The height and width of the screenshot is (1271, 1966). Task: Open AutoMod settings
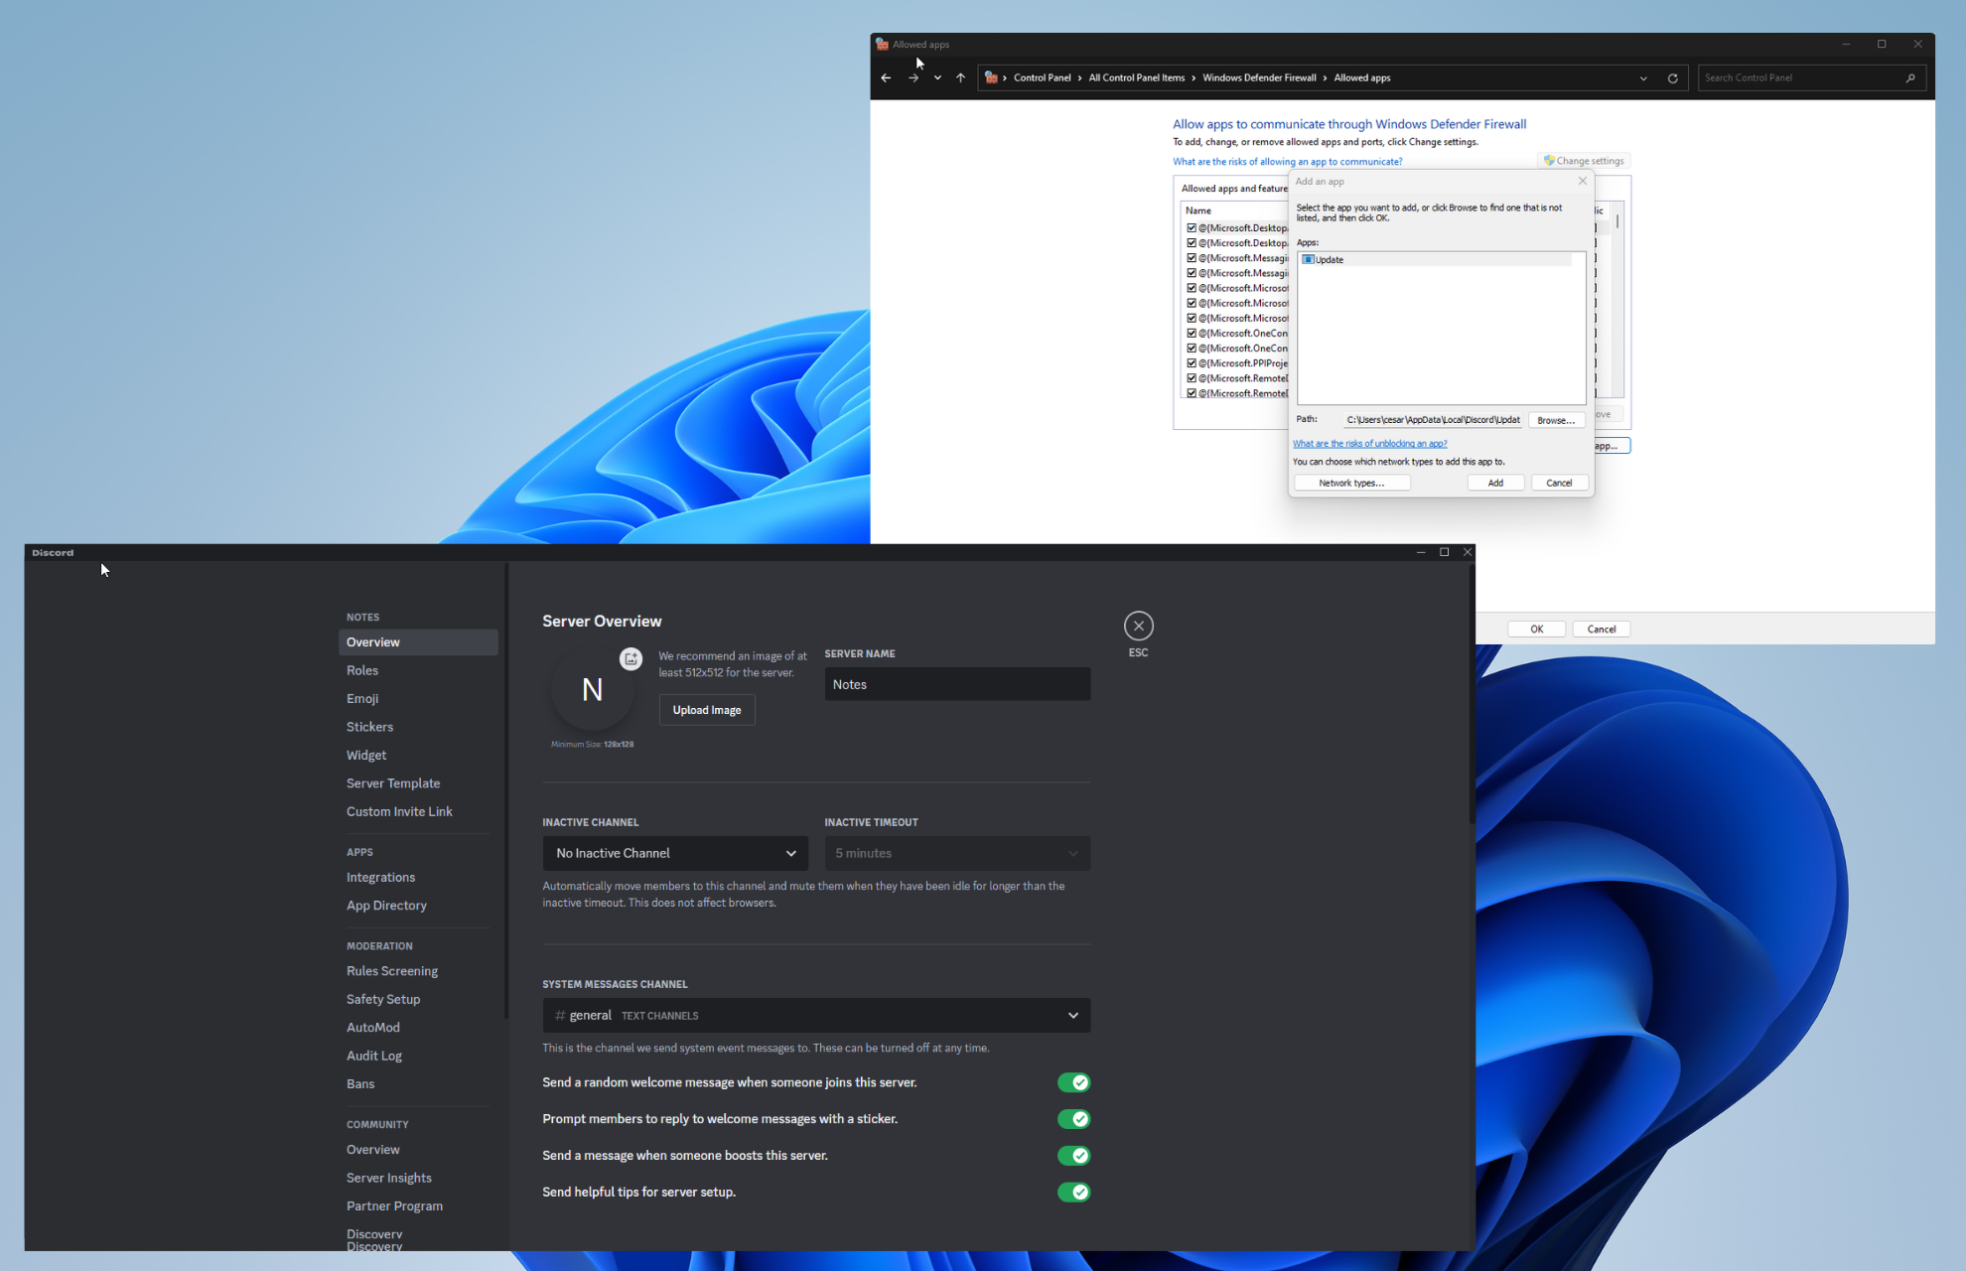(418, 1028)
